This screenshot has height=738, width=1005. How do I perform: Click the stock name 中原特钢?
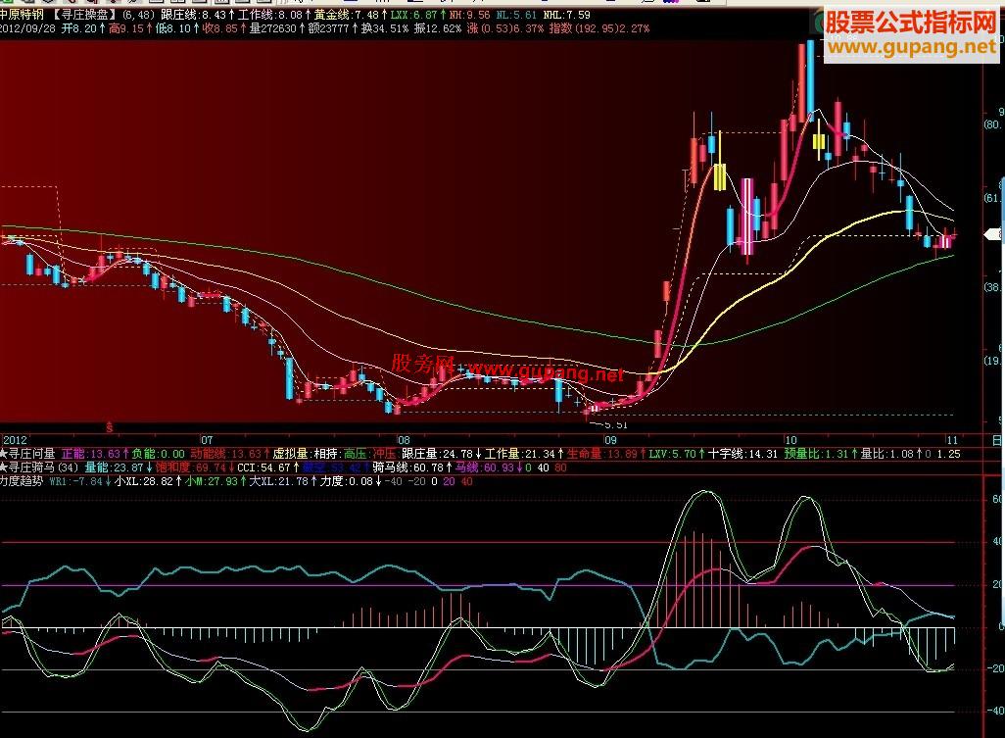coord(22,14)
